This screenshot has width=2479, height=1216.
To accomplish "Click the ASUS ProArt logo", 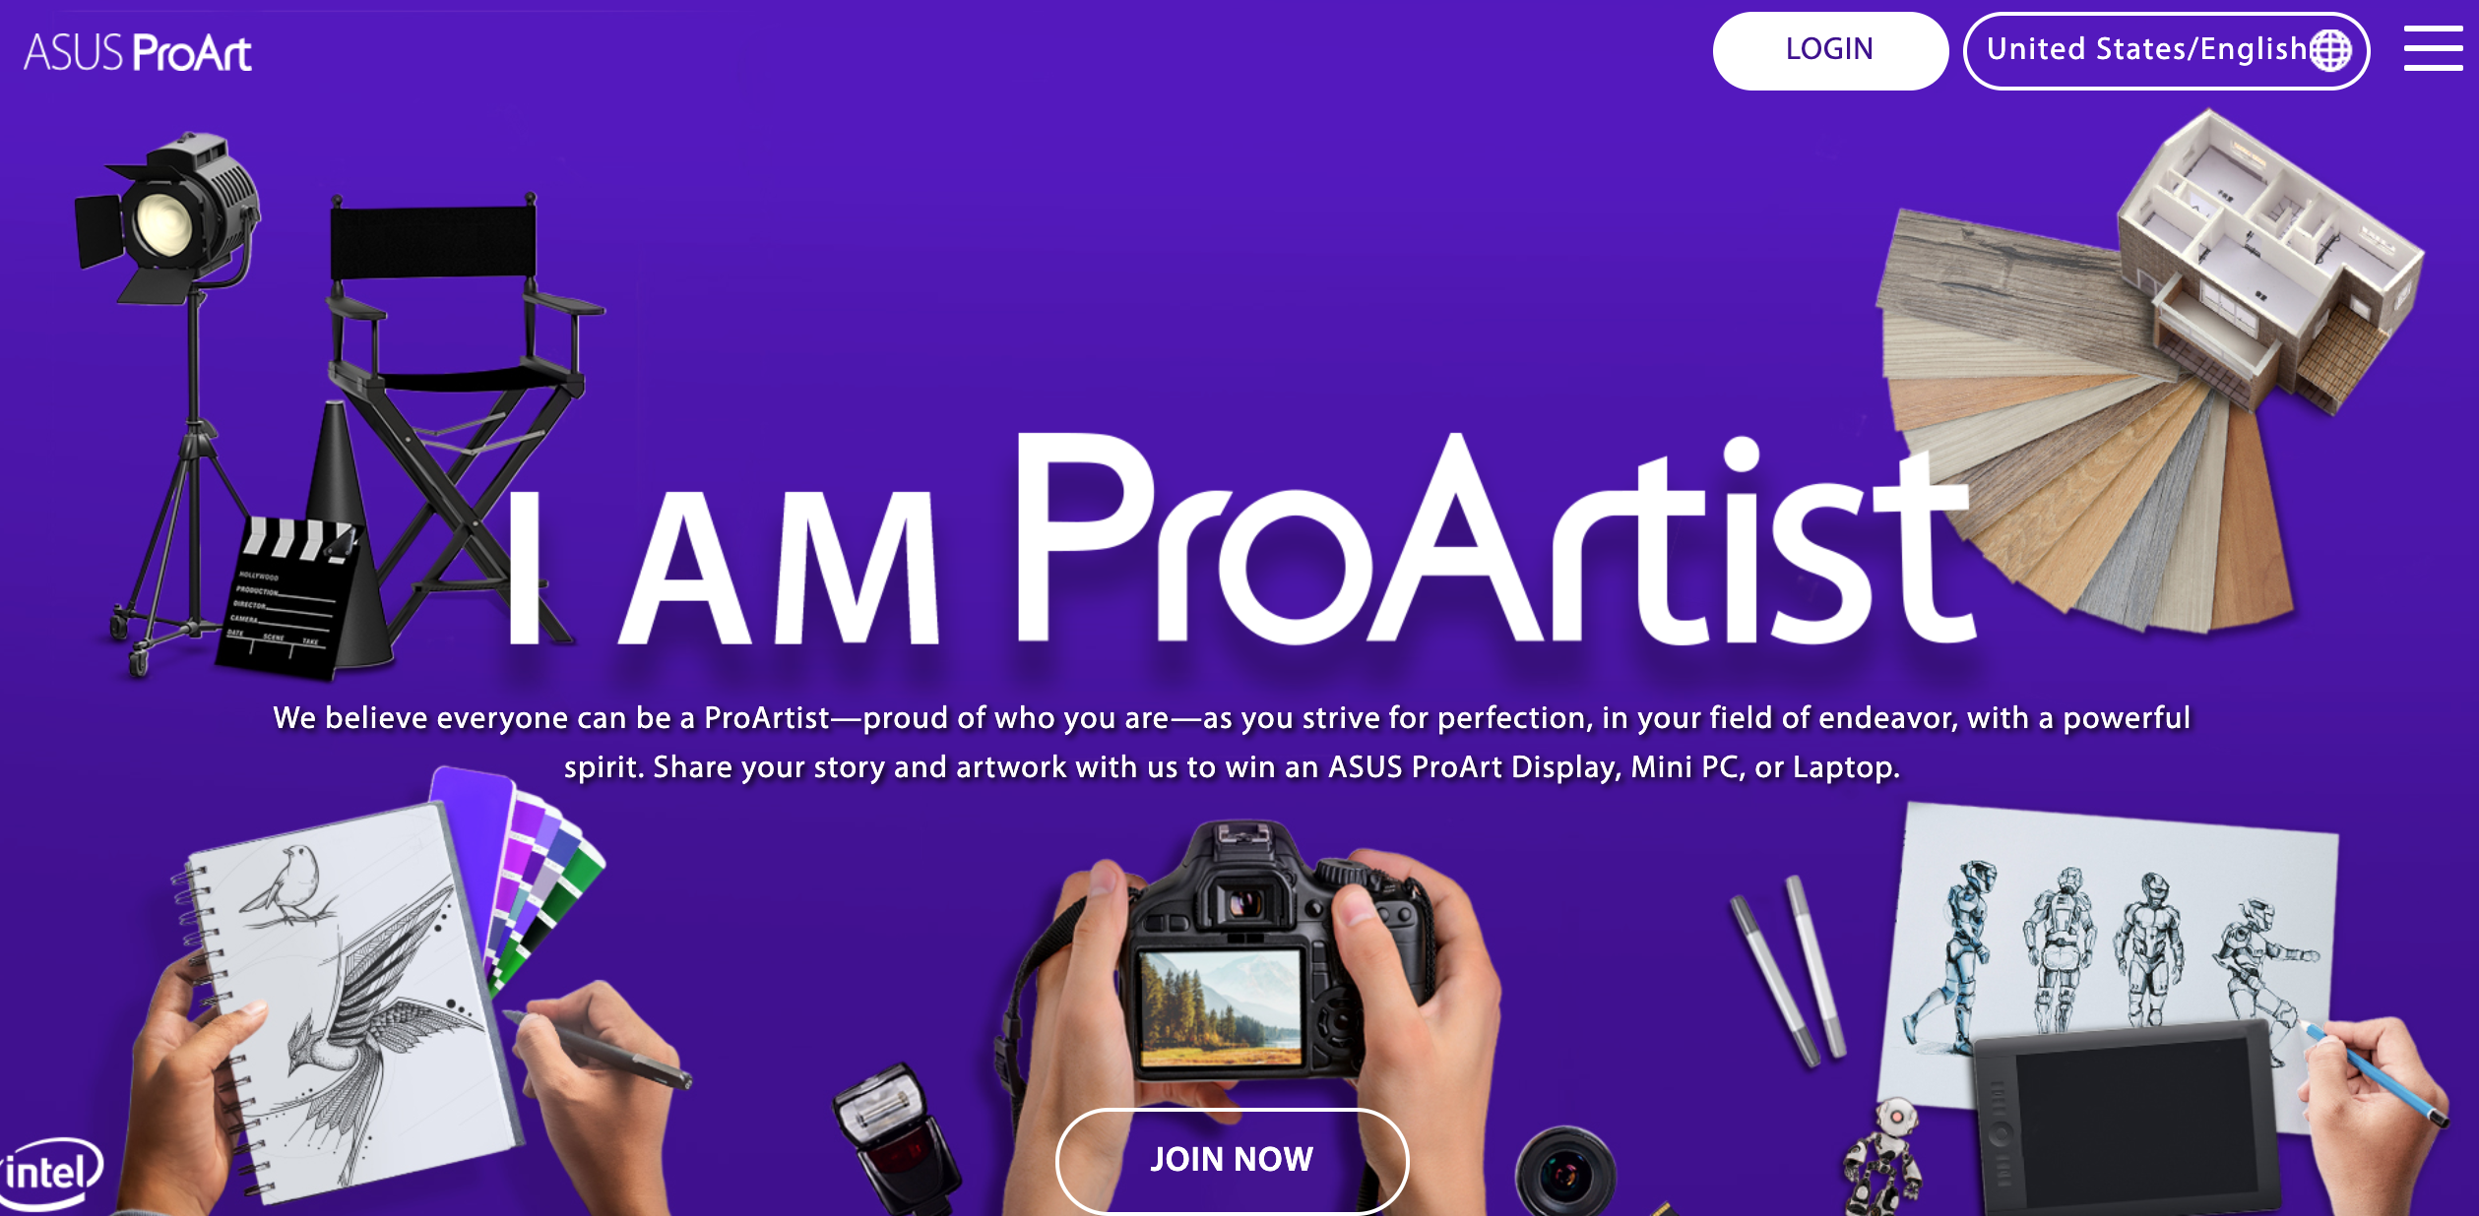I will pos(138,52).
